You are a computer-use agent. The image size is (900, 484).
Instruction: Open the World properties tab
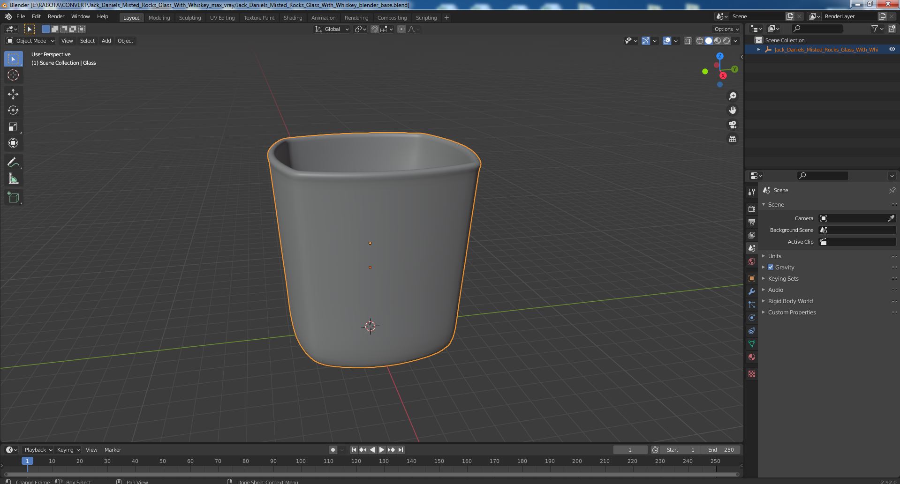[x=752, y=261]
